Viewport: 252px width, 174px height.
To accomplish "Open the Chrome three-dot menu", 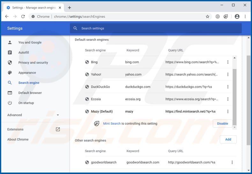I will pyautogui.click(x=245, y=17).
